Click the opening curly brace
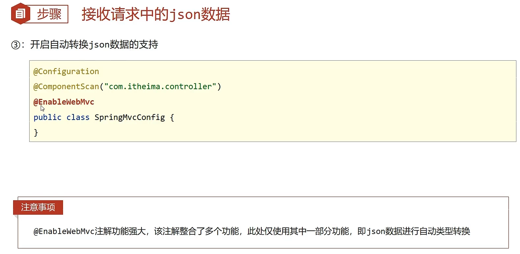The image size is (520, 254). [x=172, y=117]
